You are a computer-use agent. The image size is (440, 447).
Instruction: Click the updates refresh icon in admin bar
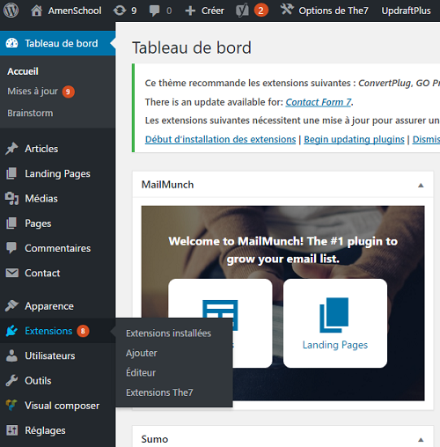(120, 11)
